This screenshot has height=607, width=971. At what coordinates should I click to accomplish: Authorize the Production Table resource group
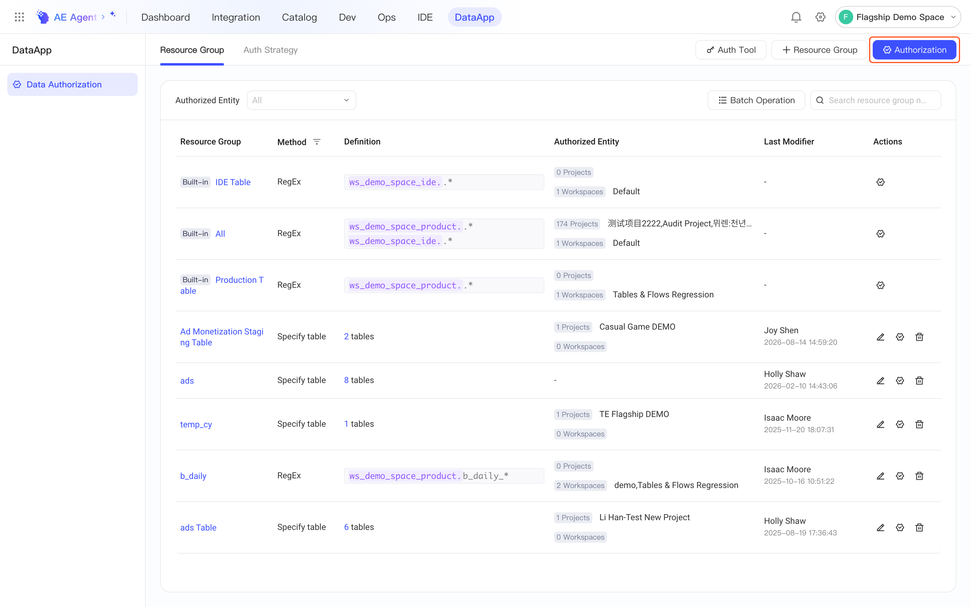[x=880, y=285]
